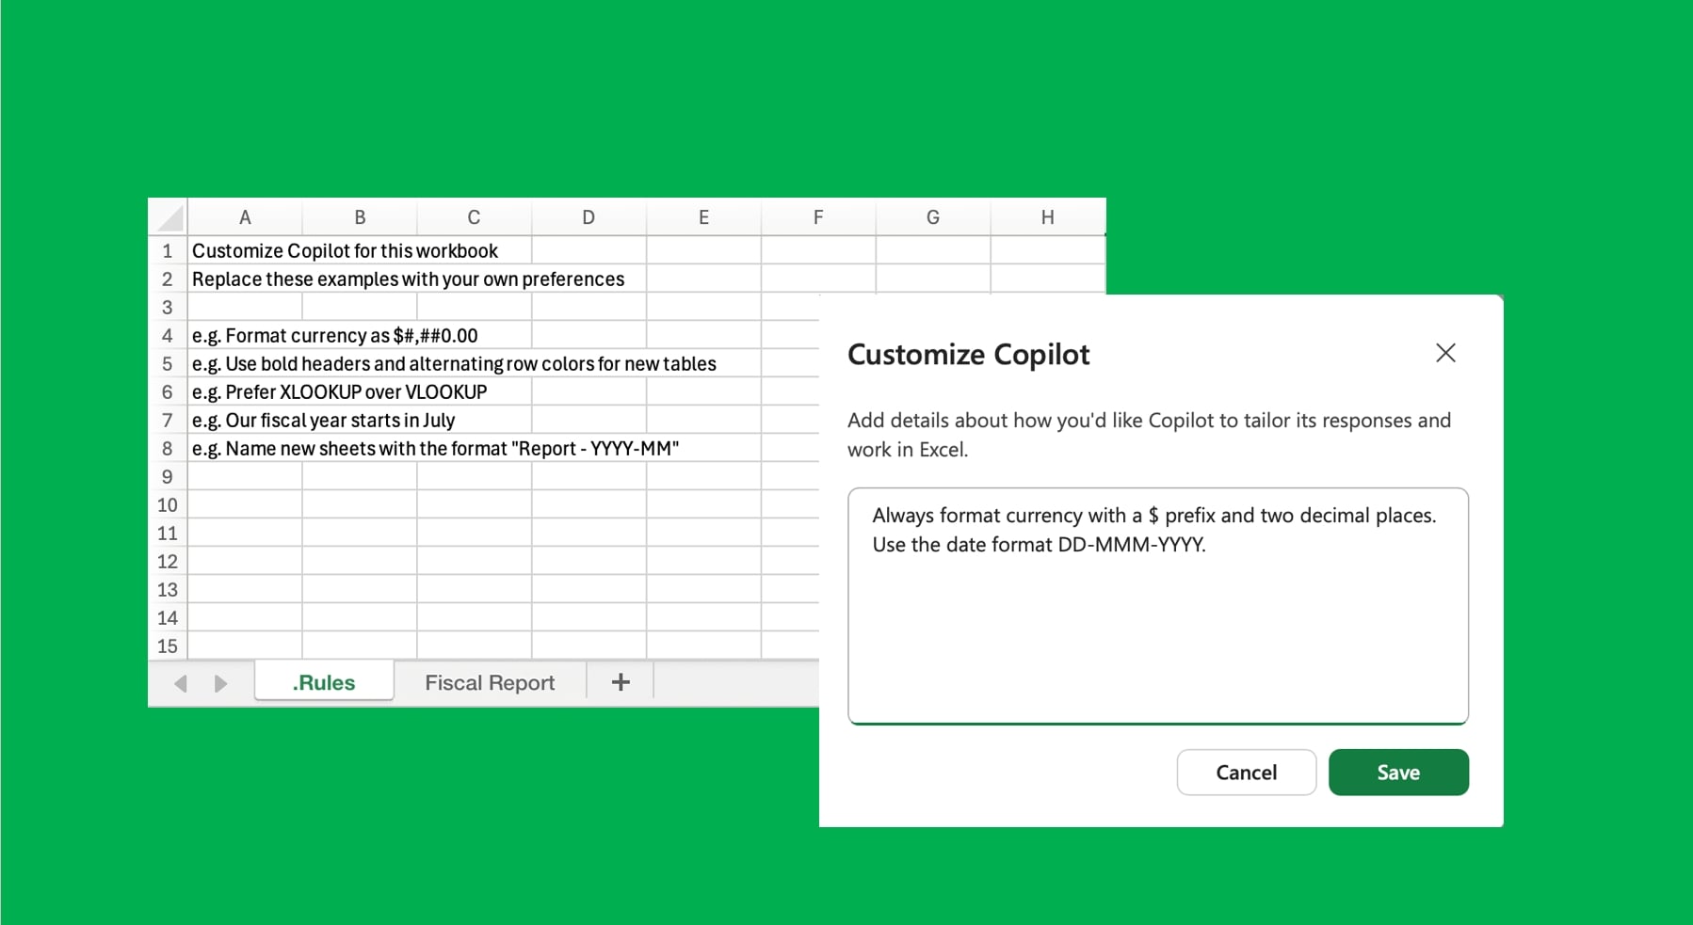Select column A header

(x=245, y=217)
